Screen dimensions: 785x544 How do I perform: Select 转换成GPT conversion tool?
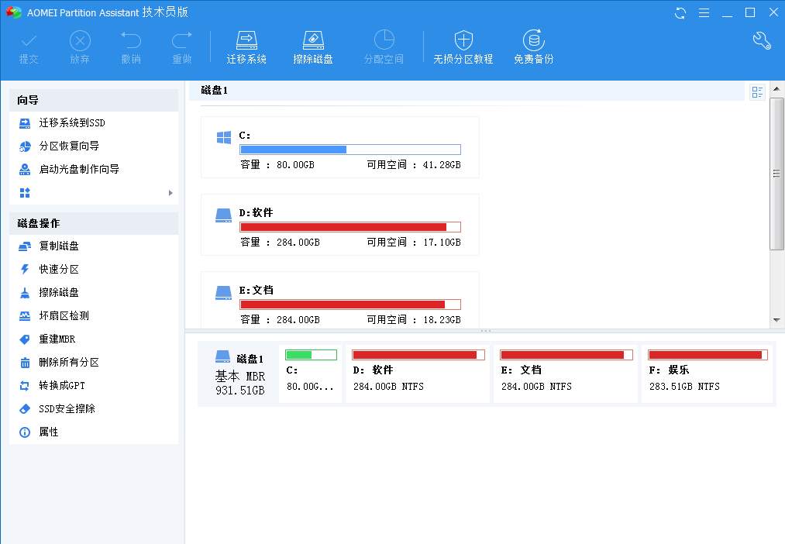60,385
